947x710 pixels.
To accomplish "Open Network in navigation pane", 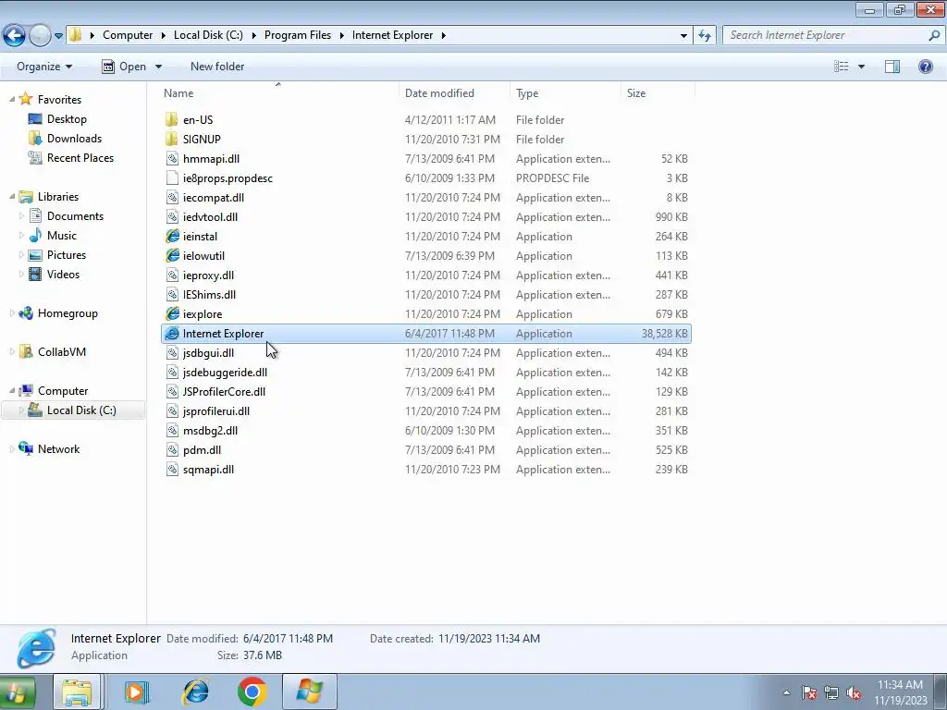I will coord(58,449).
